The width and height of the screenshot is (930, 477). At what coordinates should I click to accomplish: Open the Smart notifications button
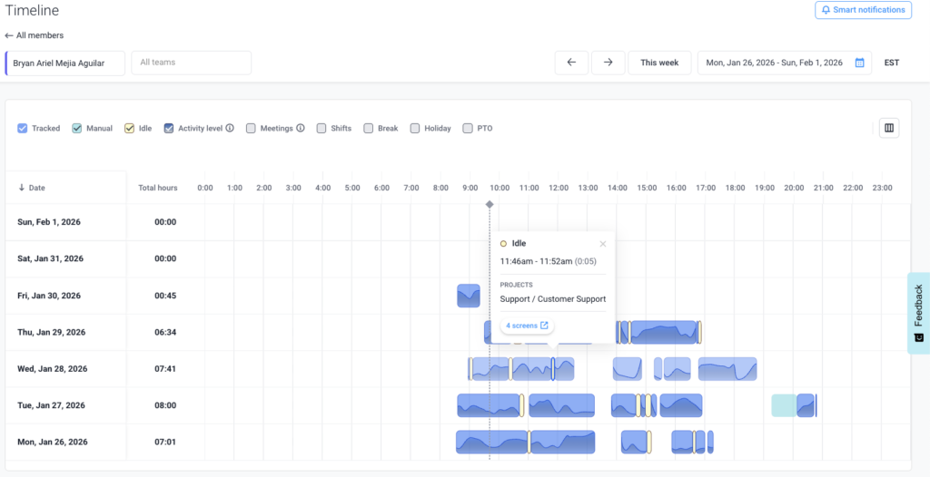click(863, 10)
